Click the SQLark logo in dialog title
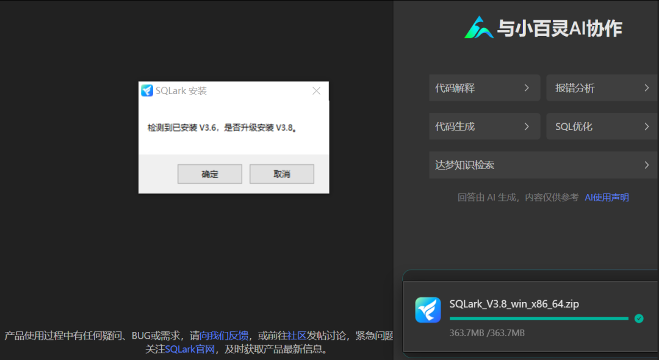Image resolution: width=659 pixels, height=360 pixels. click(x=147, y=90)
